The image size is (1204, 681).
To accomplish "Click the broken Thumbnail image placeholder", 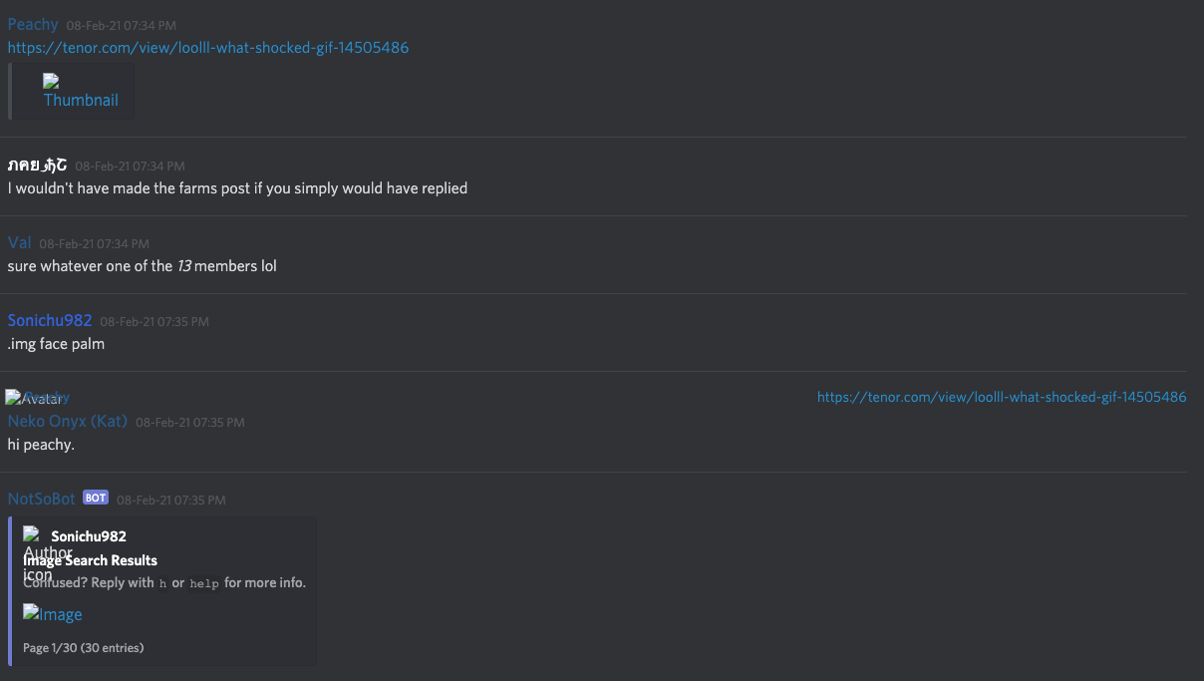I will pos(80,92).
